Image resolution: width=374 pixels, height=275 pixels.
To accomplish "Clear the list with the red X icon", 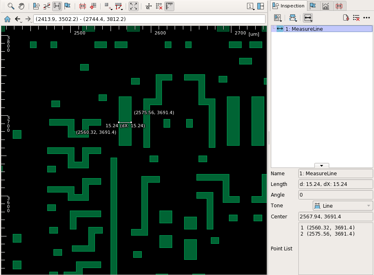I will [x=356, y=18].
